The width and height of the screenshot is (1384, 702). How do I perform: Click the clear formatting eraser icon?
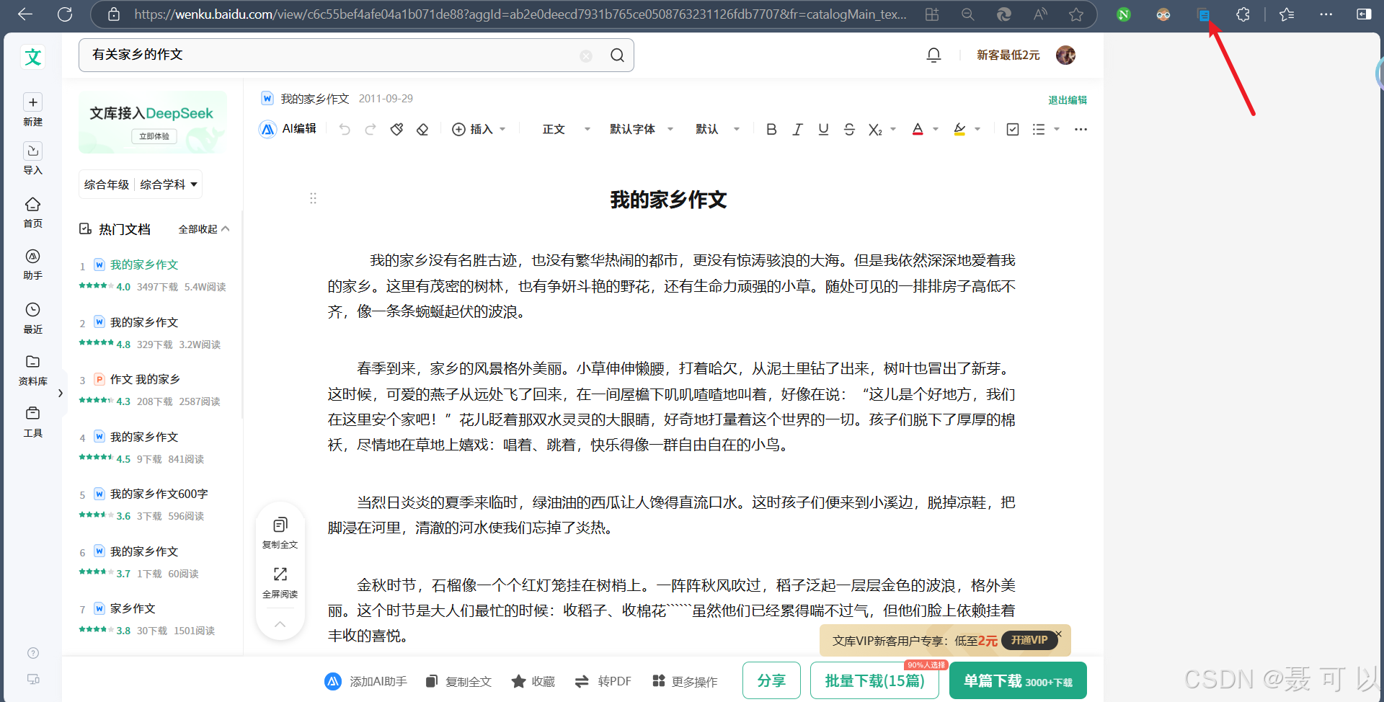click(422, 129)
